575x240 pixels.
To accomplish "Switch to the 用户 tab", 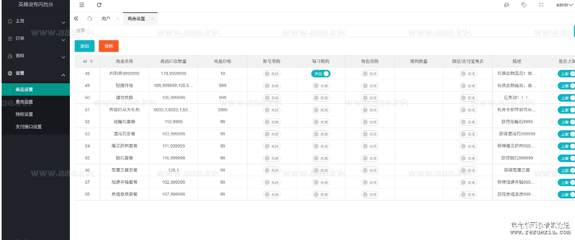I will (x=106, y=19).
